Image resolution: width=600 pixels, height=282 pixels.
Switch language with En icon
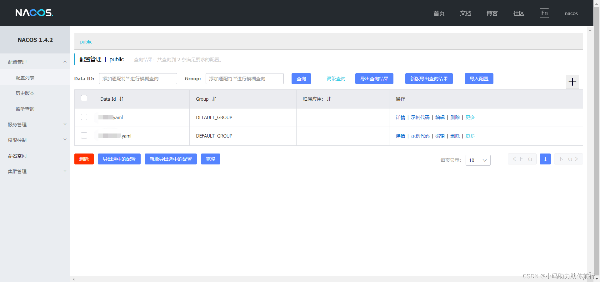pyautogui.click(x=544, y=13)
